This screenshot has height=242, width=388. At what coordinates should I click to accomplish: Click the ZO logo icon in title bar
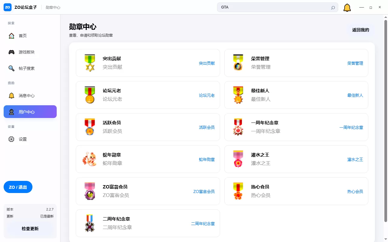(x=8, y=7)
